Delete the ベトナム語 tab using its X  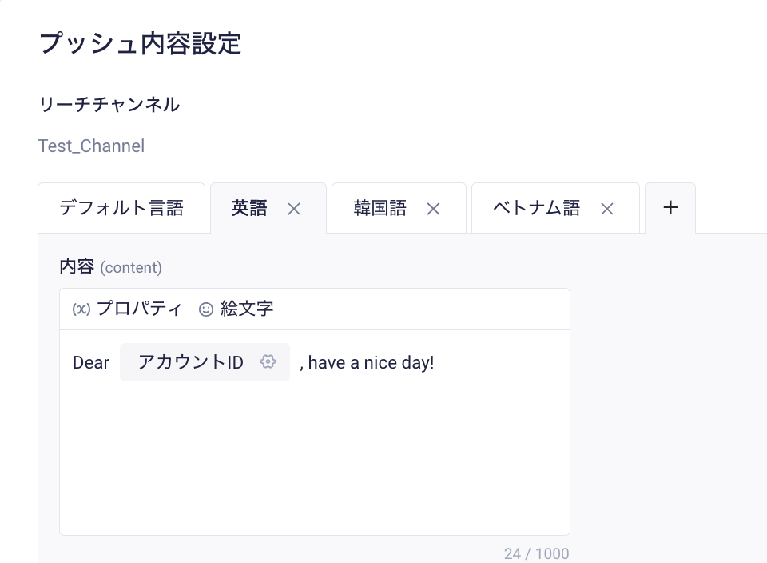(607, 209)
